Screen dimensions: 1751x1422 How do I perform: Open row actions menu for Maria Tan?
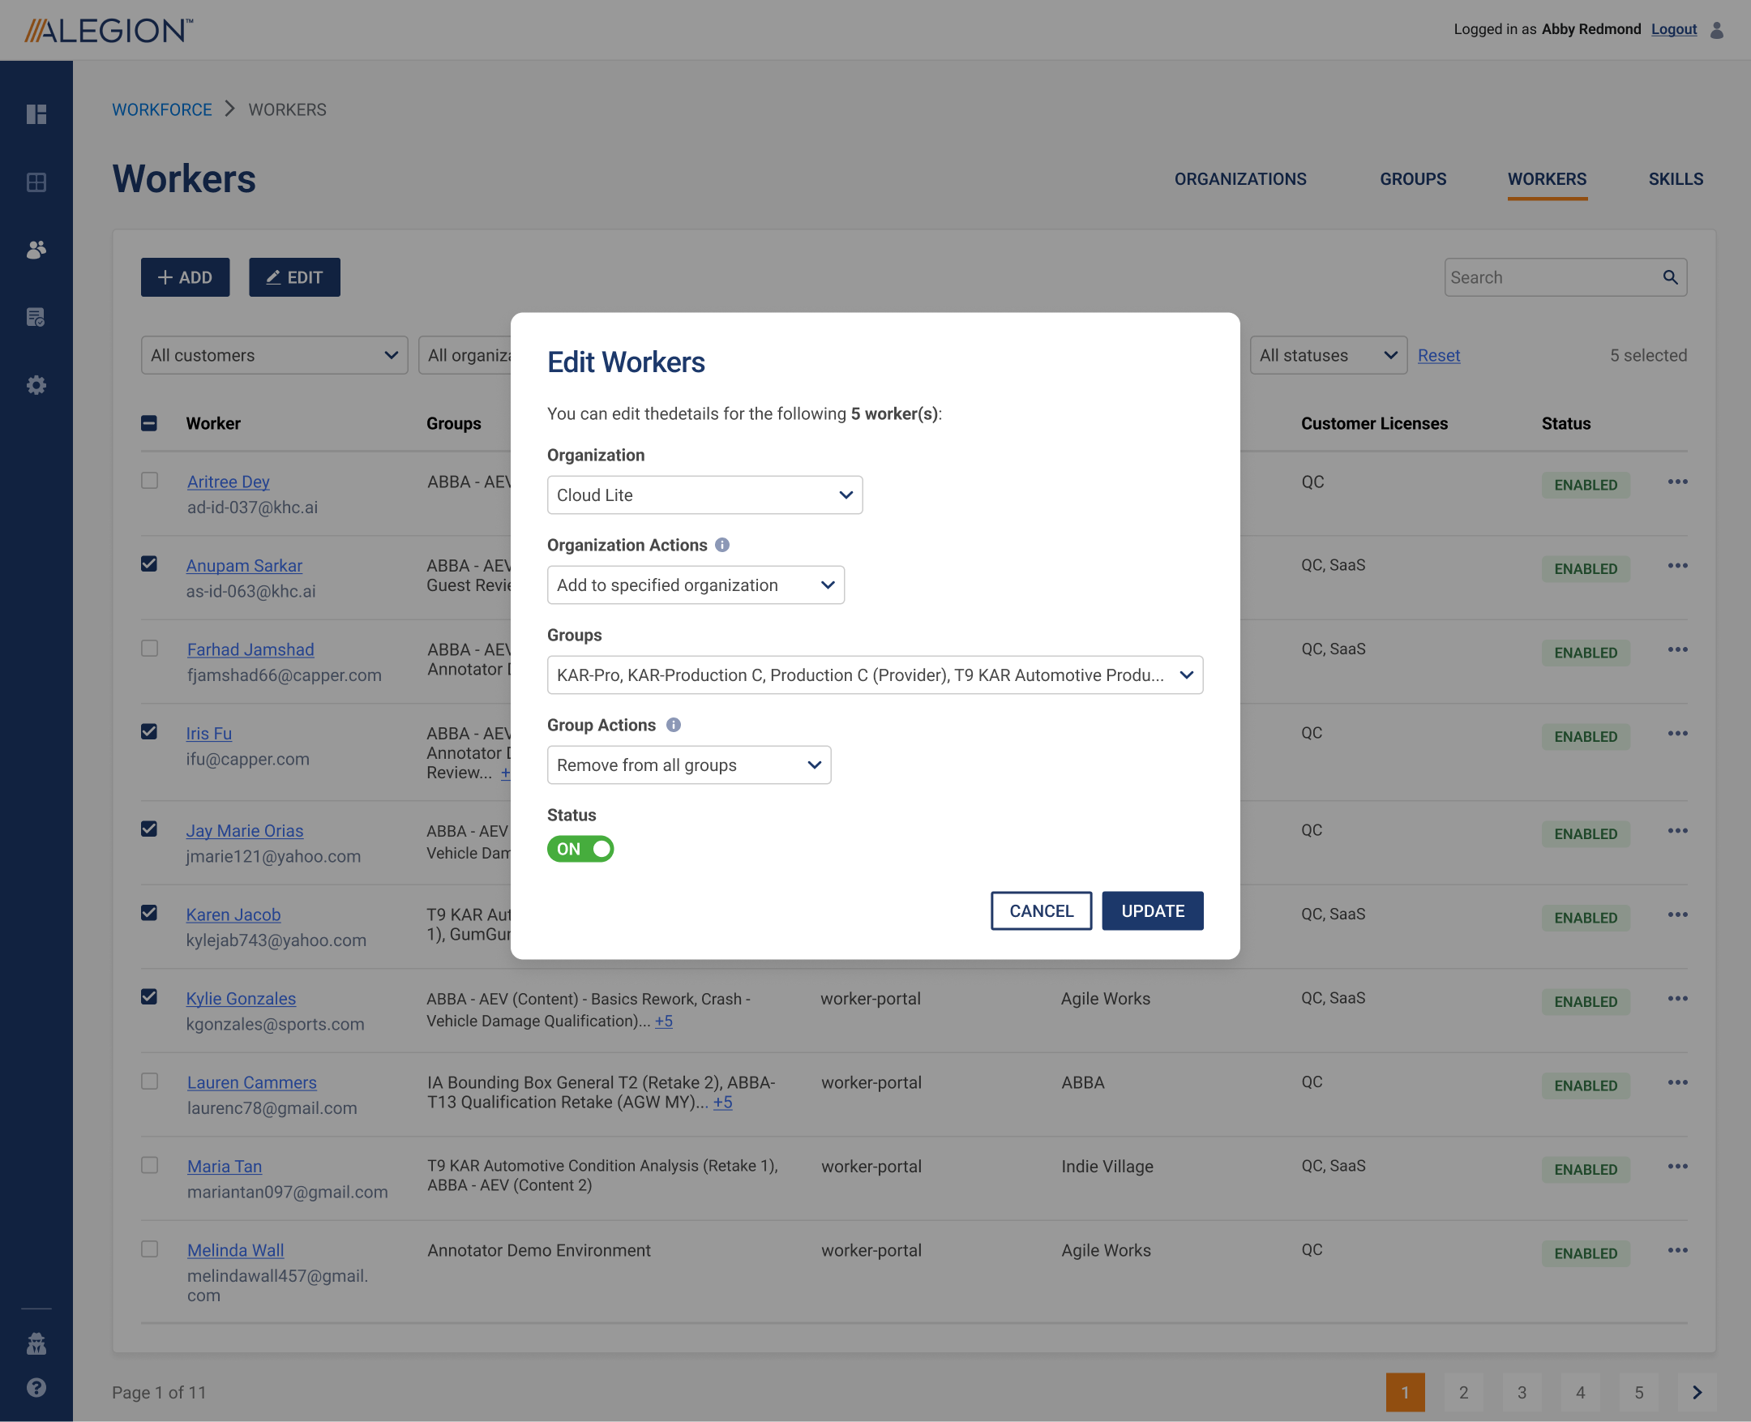1677,1167
